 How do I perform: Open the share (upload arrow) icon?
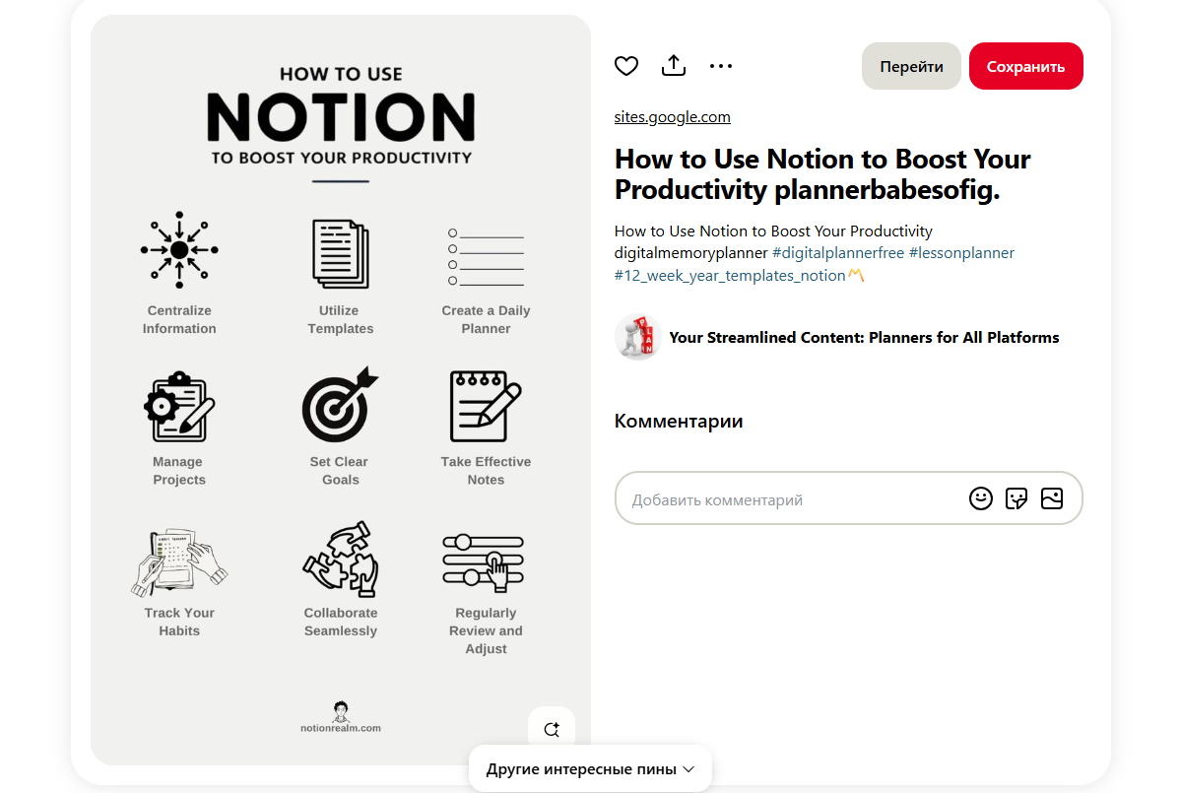pos(674,65)
